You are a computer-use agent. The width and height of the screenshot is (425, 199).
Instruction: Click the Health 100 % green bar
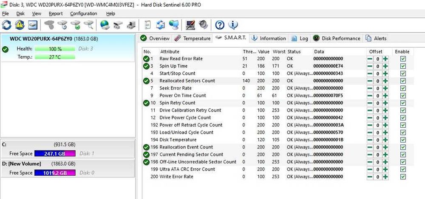[x=55, y=49]
